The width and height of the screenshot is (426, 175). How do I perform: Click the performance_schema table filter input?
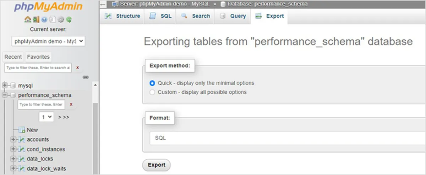(42, 105)
